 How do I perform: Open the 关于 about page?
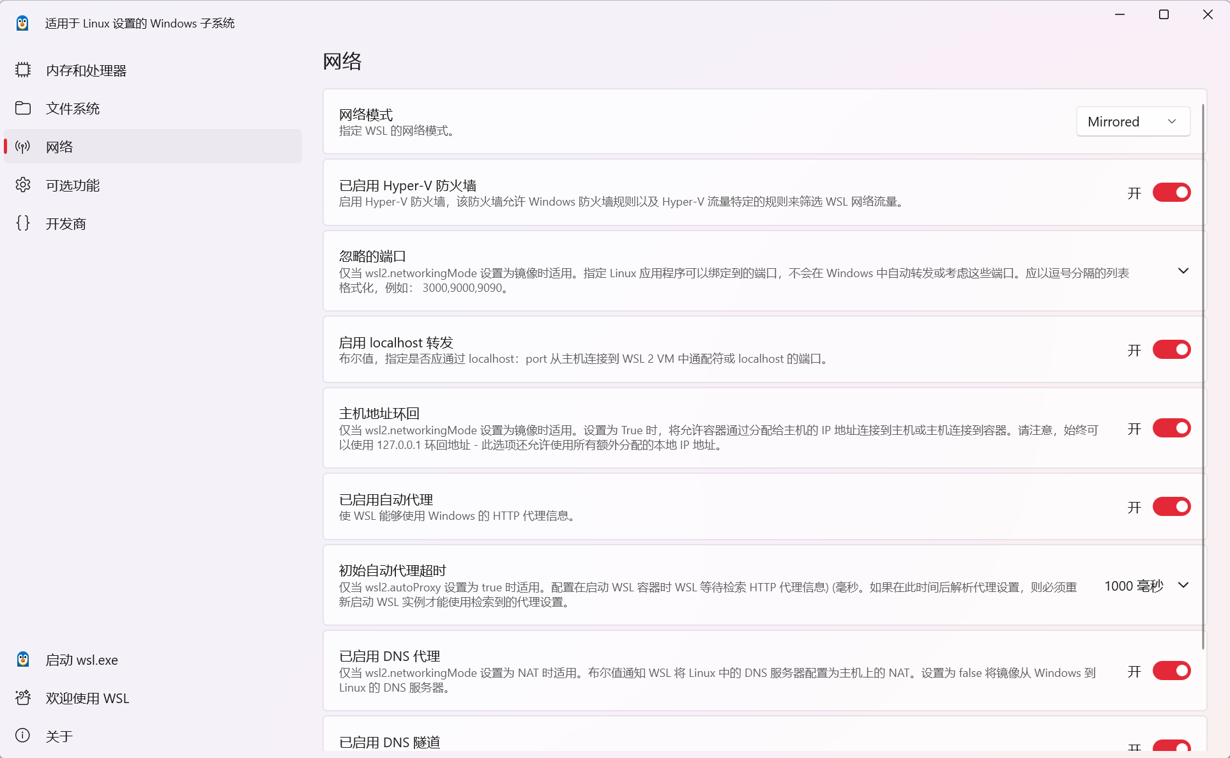tap(59, 736)
